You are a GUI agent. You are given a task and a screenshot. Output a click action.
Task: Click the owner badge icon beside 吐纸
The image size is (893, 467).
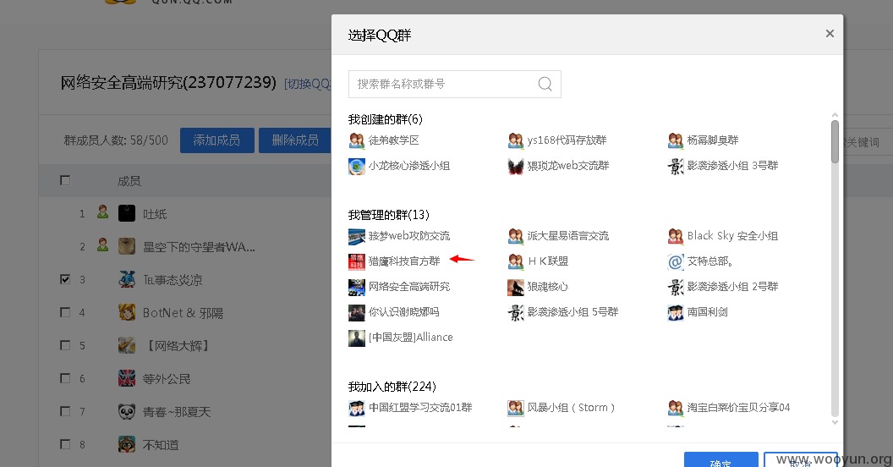click(x=102, y=212)
